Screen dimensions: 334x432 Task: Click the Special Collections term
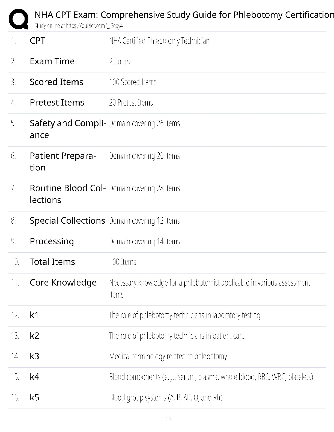click(x=67, y=221)
